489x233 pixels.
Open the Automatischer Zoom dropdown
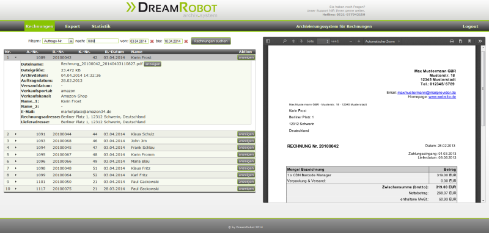click(x=383, y=41)
